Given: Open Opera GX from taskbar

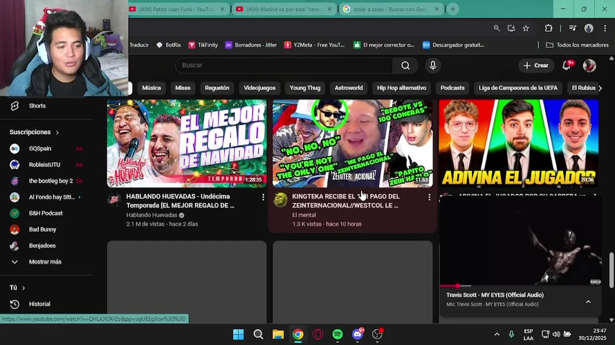Looking at the screenshot, I should pyautogui.click(x=318, y=334).
